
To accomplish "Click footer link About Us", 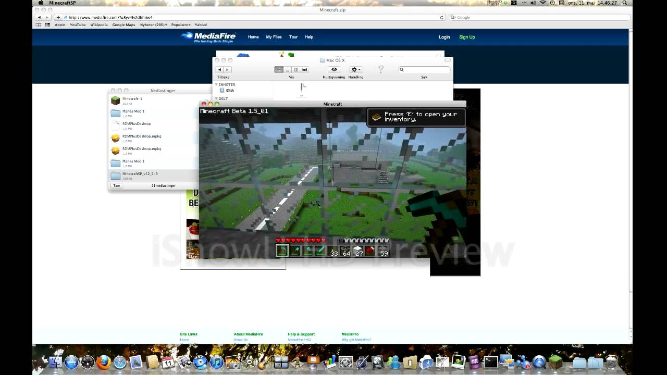I will [241, 340].
